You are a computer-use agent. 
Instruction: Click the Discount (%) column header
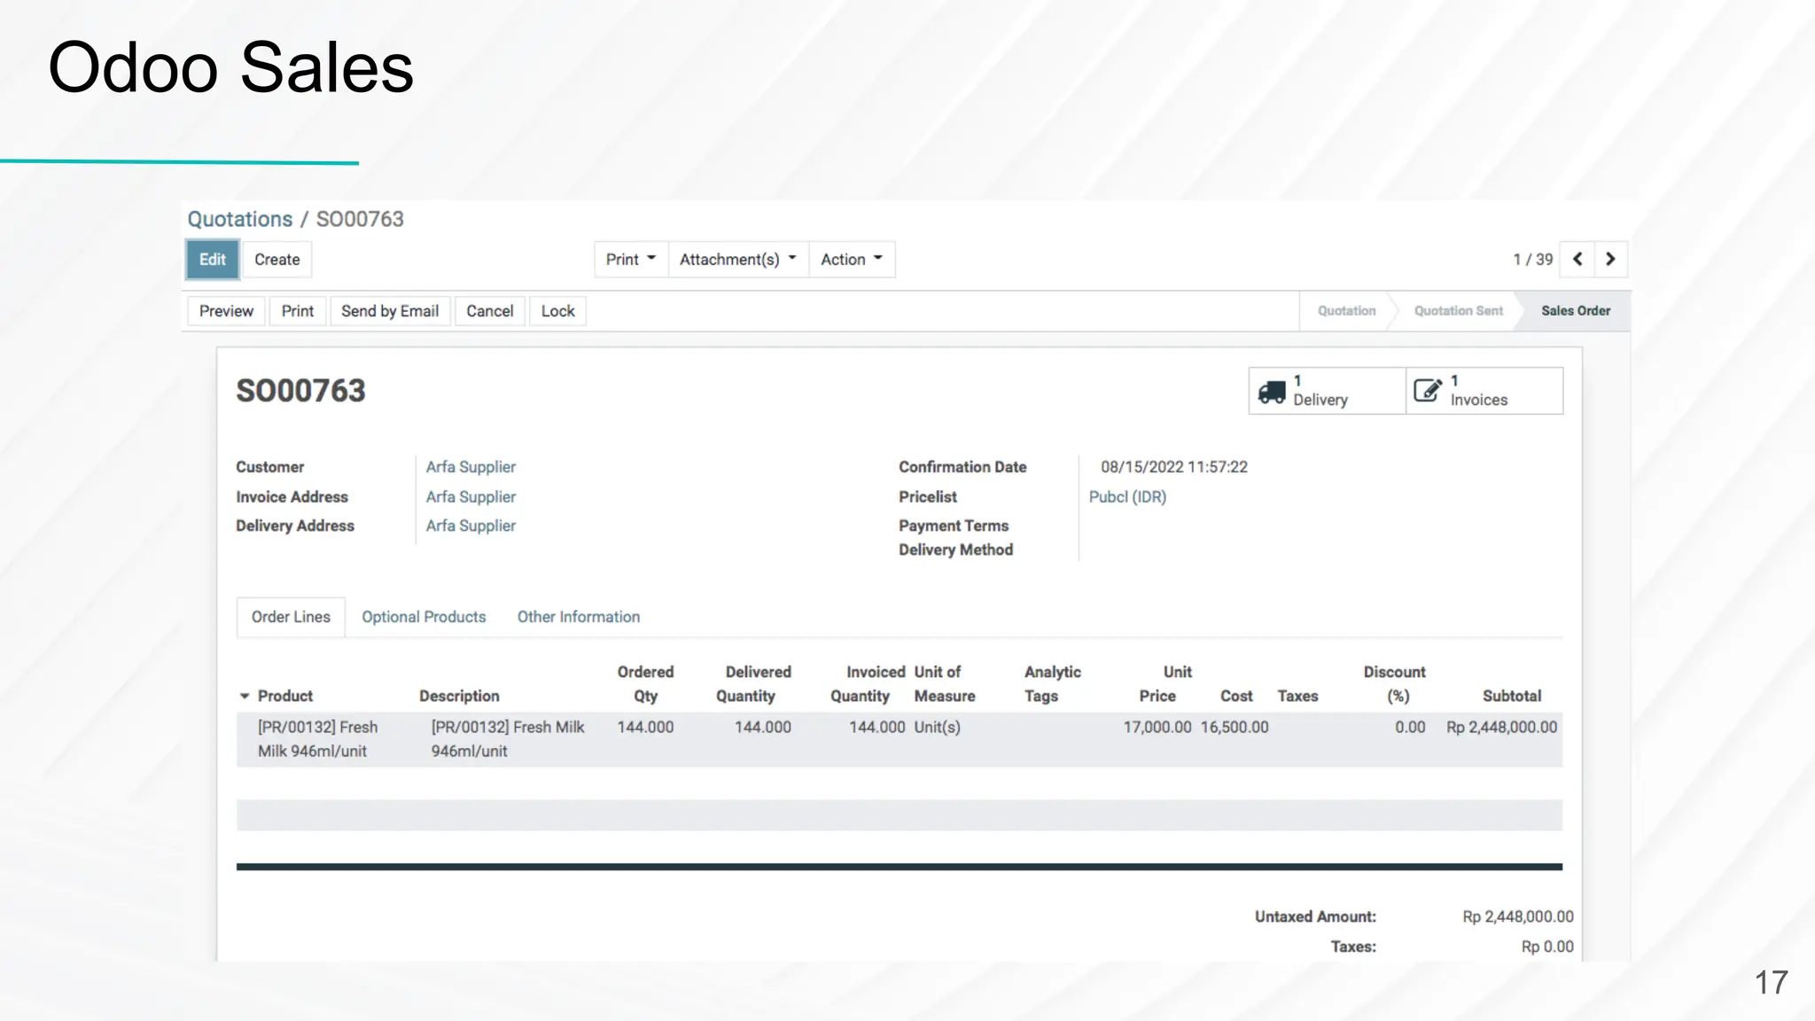point(1395,684)
